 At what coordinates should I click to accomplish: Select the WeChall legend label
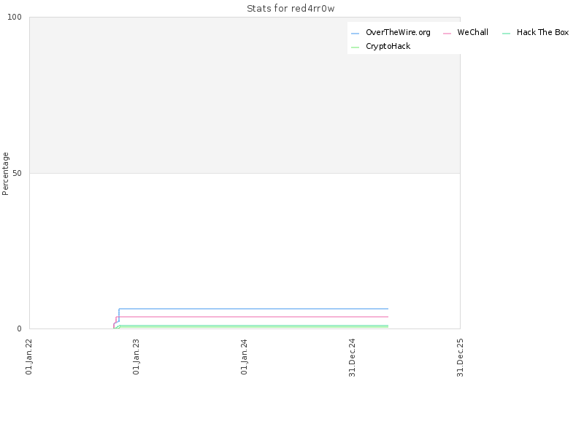point(472,32)
